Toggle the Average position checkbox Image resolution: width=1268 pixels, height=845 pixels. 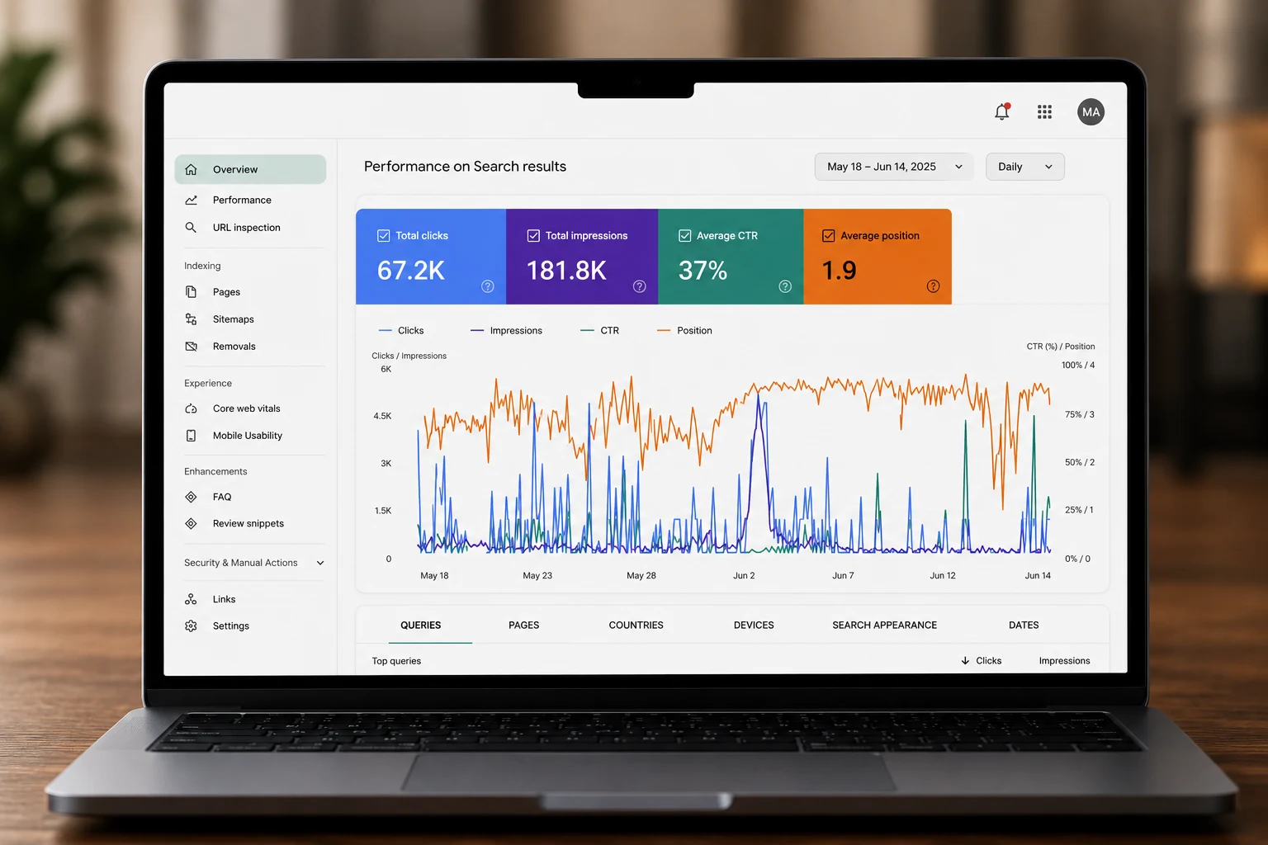(x=828, y=235)
